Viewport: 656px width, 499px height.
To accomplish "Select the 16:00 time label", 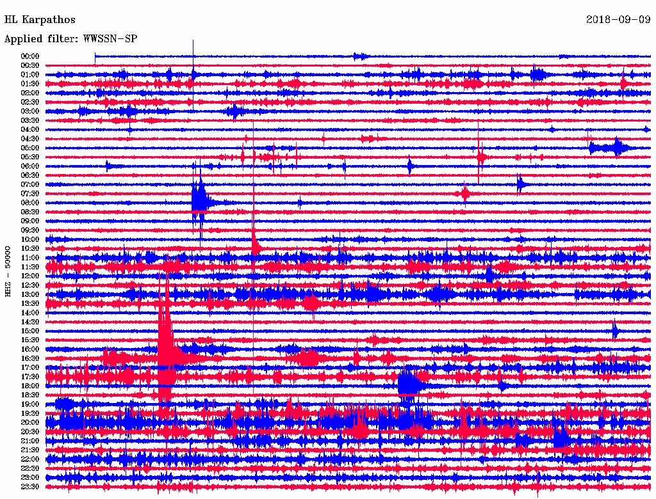I will click(30, 349).
